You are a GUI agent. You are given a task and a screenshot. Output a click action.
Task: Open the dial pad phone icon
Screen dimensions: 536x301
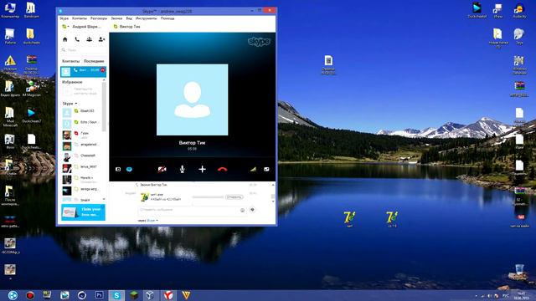pyautogui.click(x=77, y=39)
